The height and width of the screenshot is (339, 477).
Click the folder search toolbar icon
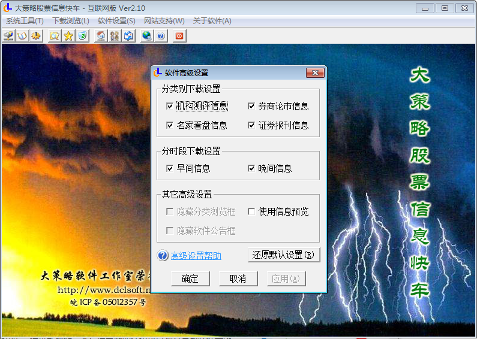55,36
